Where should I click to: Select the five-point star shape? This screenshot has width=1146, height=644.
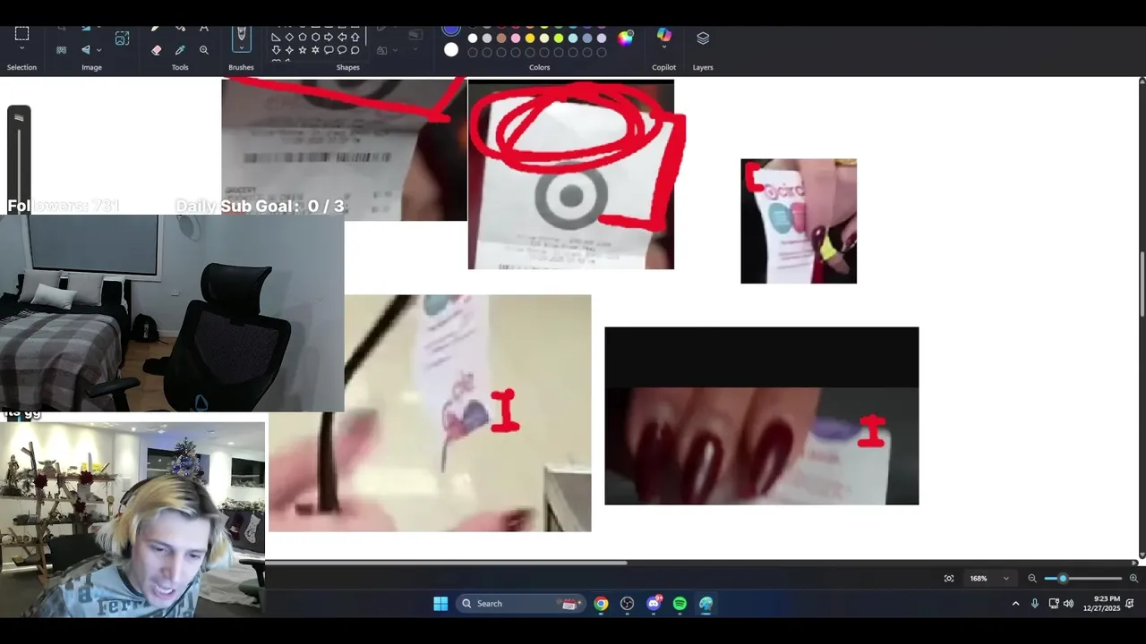click(303, 50)
